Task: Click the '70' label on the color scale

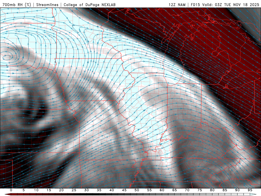Action: 187,190
